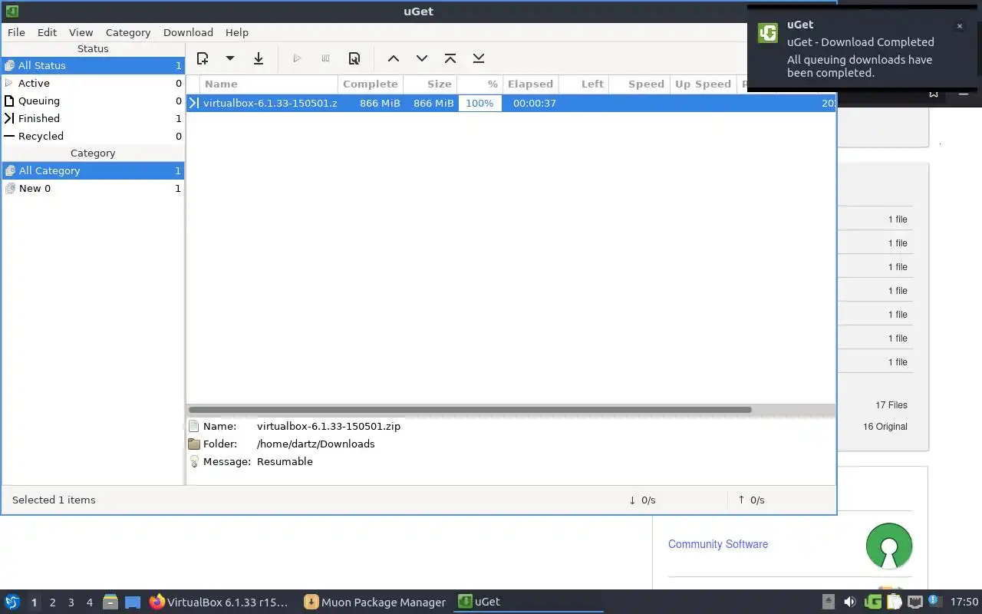Screen dimensions: 982x614
Task: Sort by the Complete column header
Action: pos(371,84)
